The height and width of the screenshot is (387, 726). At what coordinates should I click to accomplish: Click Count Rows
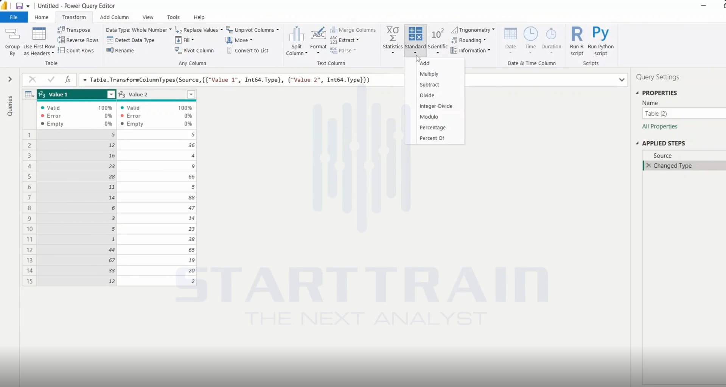pyautogui.click(x=76, y=50)
